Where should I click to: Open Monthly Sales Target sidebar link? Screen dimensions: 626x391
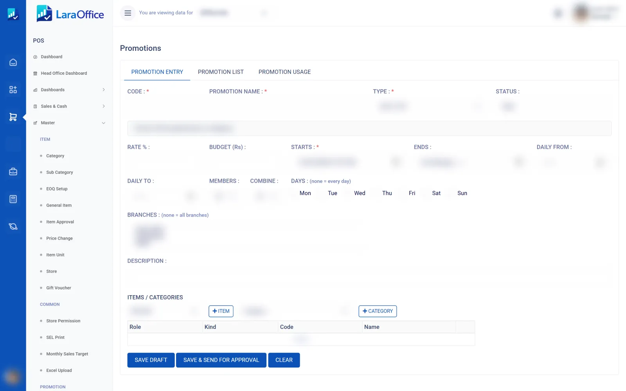(x=67, y=354)
